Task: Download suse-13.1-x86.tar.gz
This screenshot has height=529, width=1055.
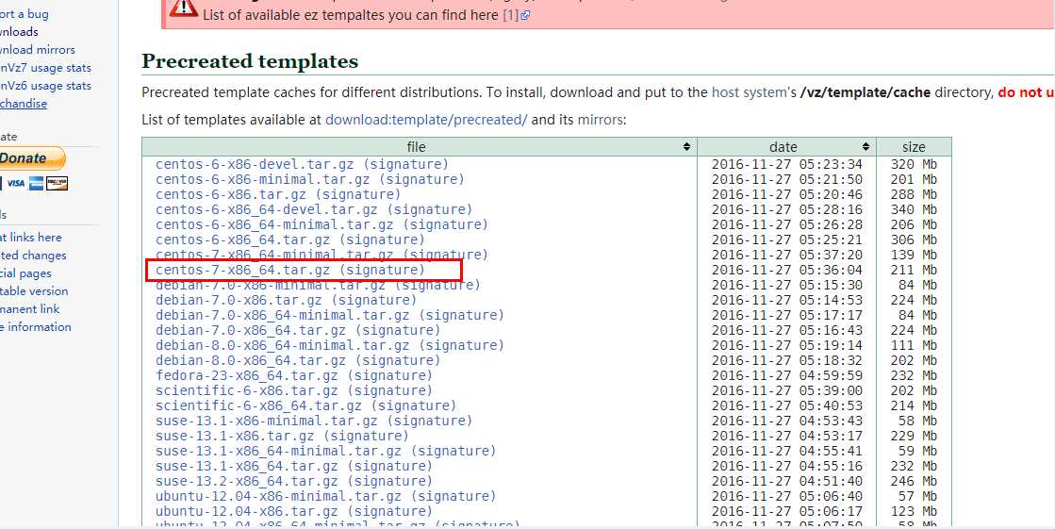Action: tap(235, 436)
